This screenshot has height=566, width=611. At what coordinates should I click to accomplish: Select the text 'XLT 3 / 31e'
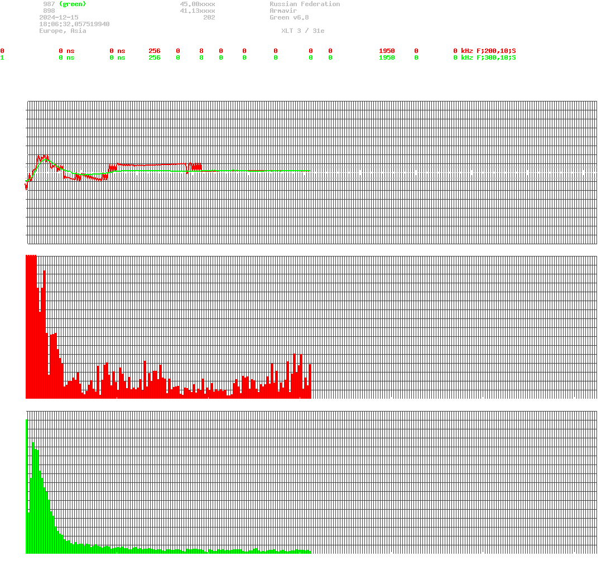pos(303,31)
